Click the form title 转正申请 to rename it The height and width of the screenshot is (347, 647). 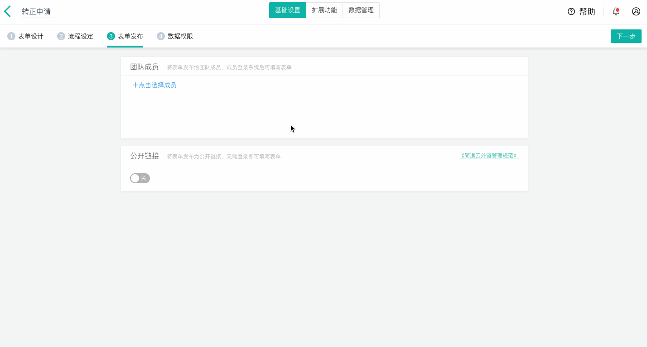pos(36,11)
